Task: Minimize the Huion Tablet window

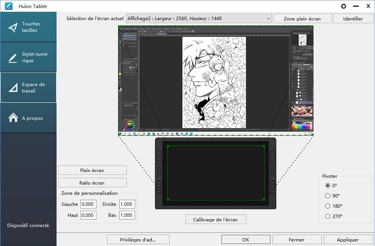Action: [x=356, y=6]
